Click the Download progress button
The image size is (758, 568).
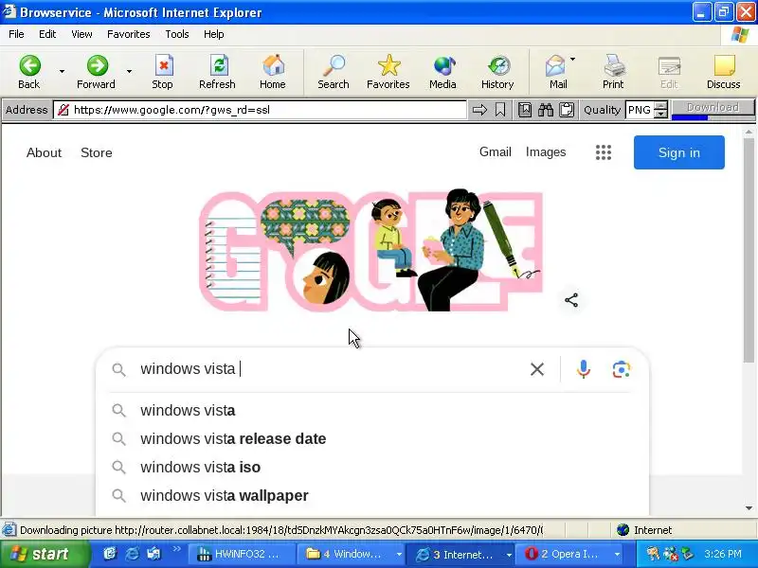[x=713, y=108]
